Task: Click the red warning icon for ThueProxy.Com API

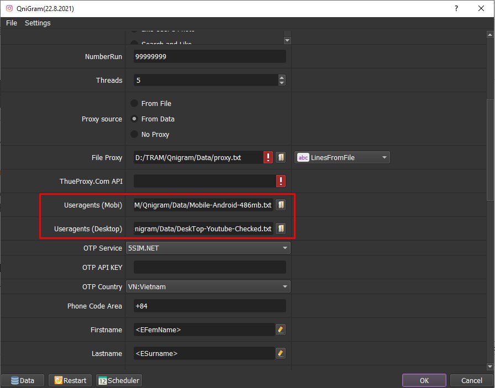Action: coord(281,181)
